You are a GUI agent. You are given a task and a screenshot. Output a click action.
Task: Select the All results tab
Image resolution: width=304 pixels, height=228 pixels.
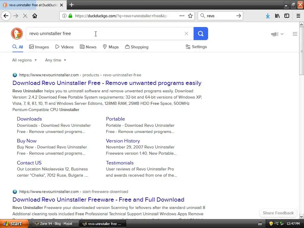tap(18, 47)
